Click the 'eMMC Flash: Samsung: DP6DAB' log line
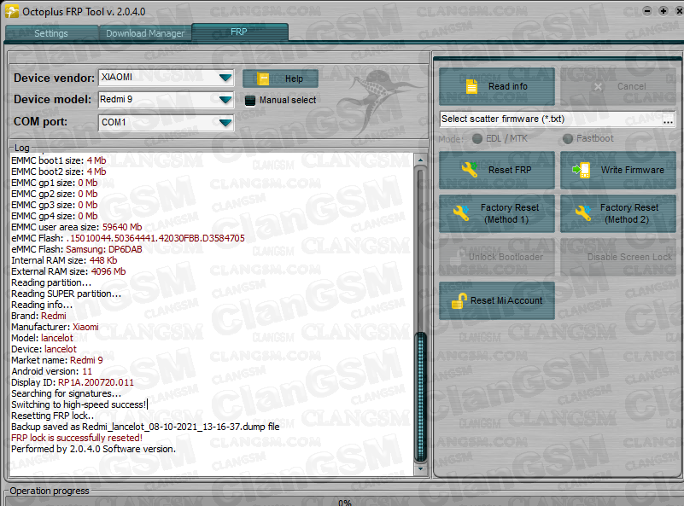This screenshot has width=684, height=506. click(x=77, y=249)
